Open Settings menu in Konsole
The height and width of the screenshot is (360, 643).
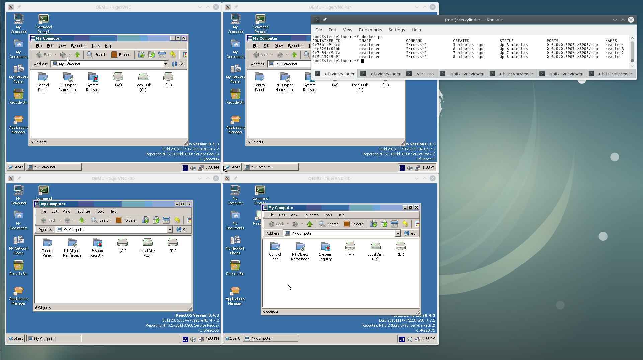397,30
